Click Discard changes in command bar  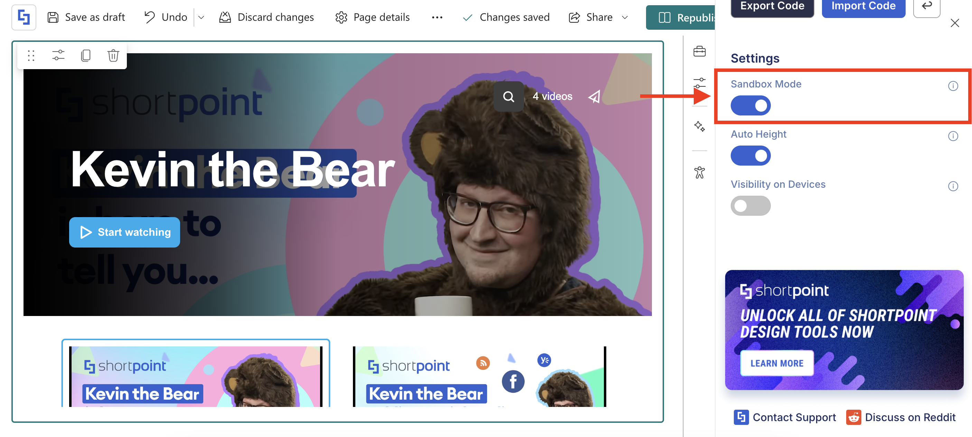[267, 17]
